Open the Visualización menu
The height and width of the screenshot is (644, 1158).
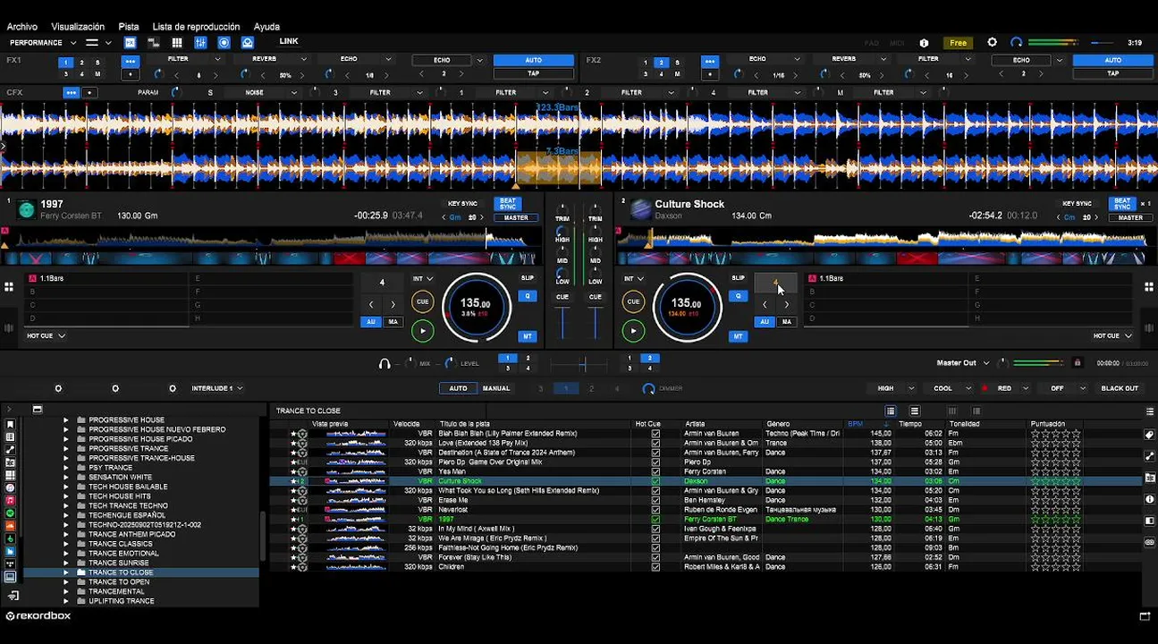click(78, 27)
